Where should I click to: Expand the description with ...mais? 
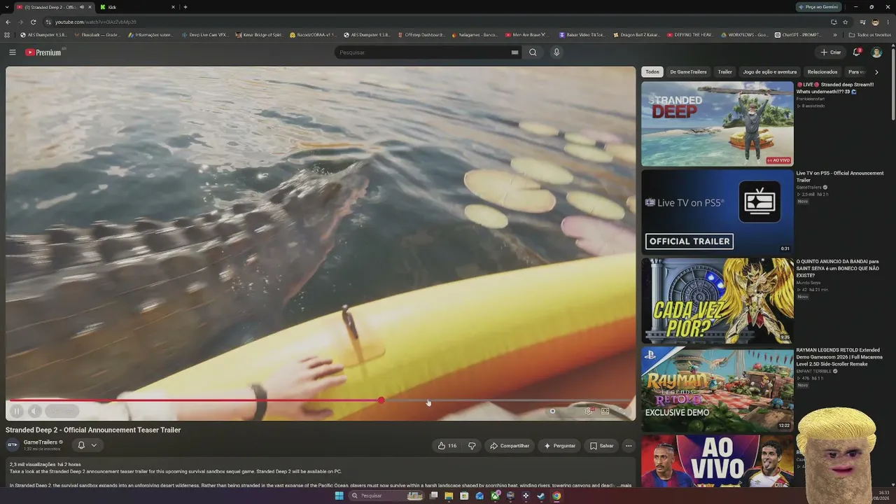[x=625, y=485]
